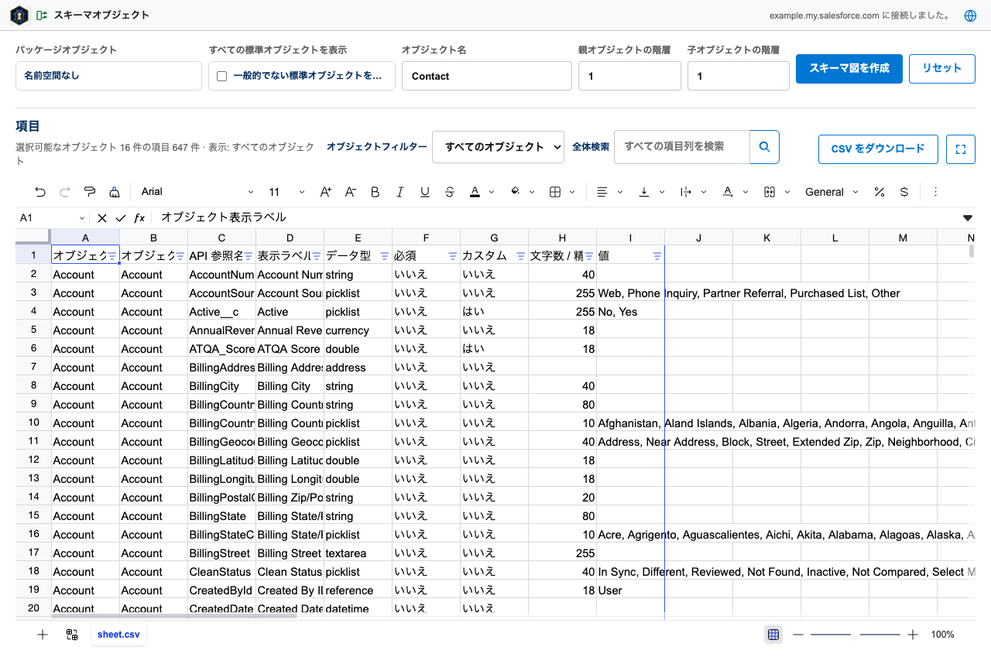Select row 10 header

tap(33, 423)
